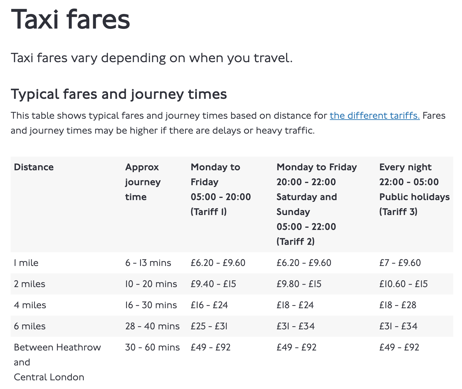Click the "£25 - £31" fare cell
Viewport: 462px width, 389px height.
[x=209, y=326]
